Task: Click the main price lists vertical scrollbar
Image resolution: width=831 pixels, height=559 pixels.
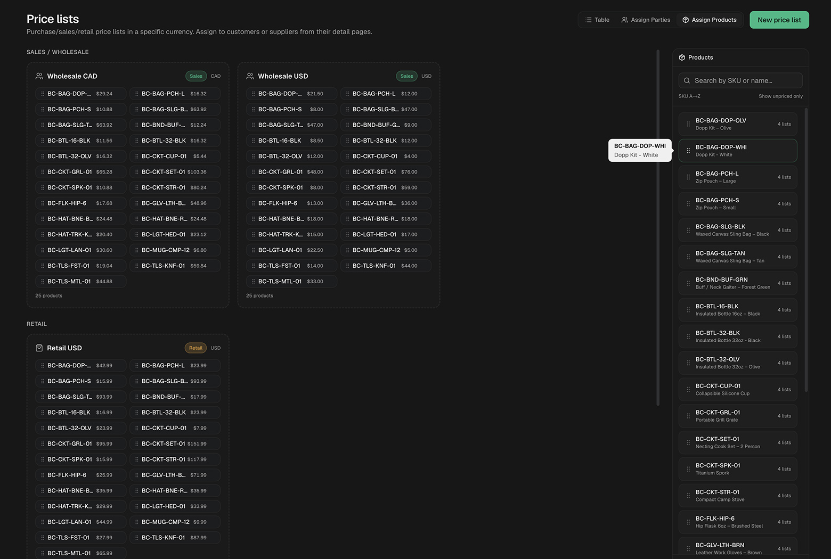Action: tap(658, 228)
